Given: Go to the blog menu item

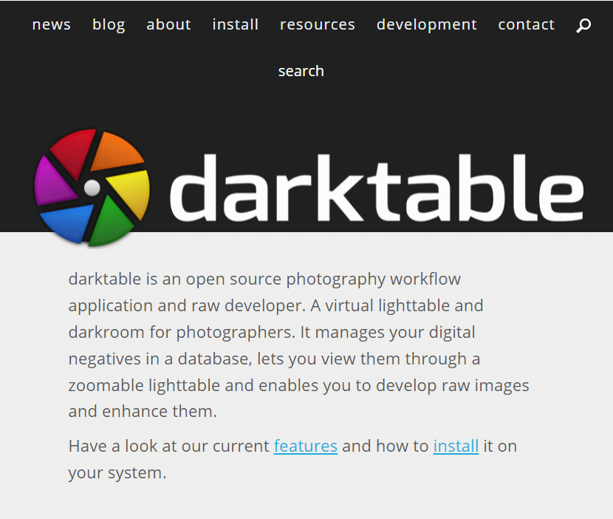Looking at the screenshot, I should 109,24.
